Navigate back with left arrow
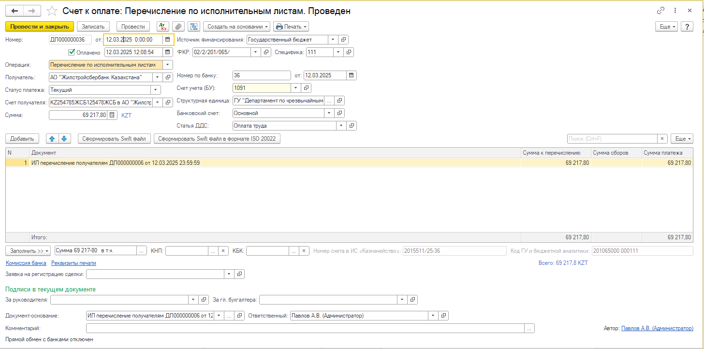The height and width of the screenshot is (349, 704). coord(15,11)
